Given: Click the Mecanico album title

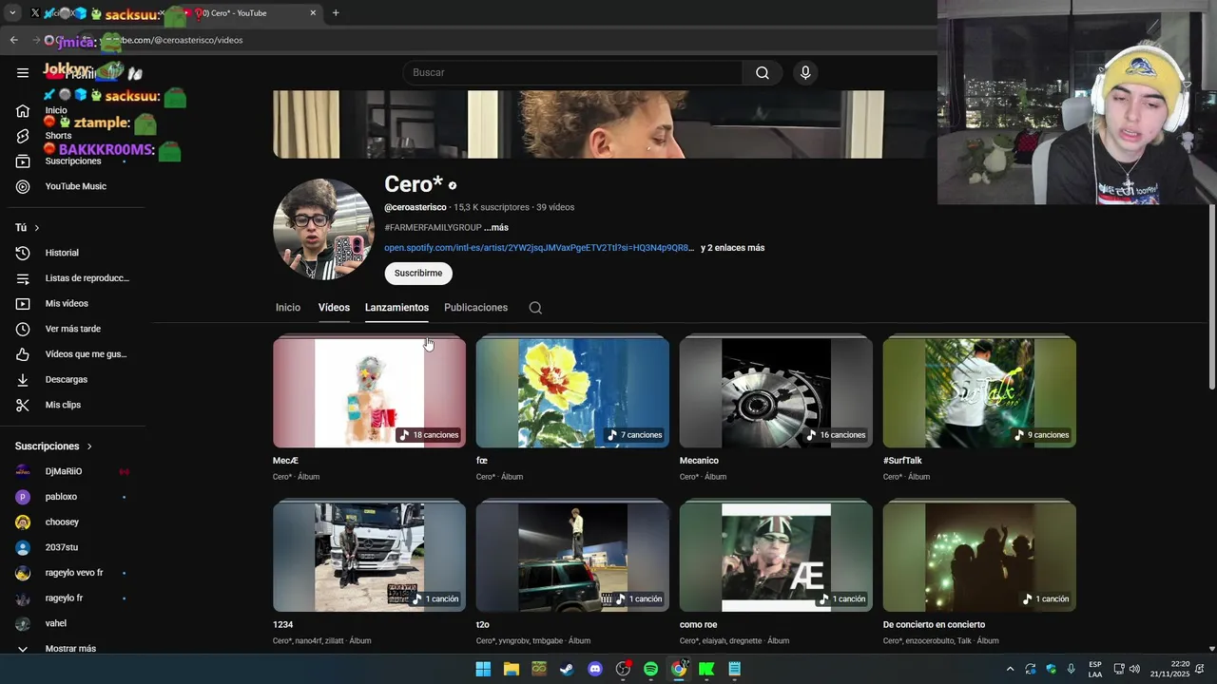Looking at the screenshot, I should click(x=699, y=461).
